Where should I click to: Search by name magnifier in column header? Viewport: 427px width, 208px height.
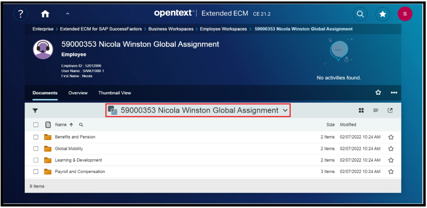tap(81, 125)
